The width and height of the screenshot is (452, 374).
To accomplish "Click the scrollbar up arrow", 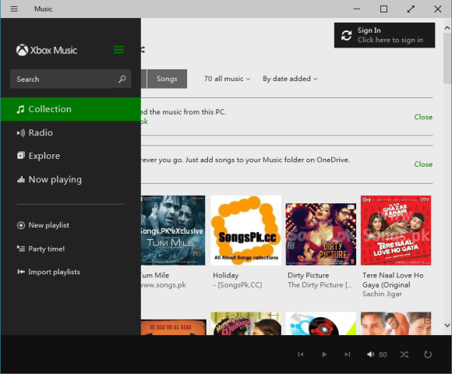I will (x=447, y=28).
